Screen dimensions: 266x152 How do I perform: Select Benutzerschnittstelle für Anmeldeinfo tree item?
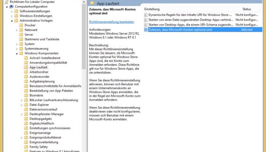coord(55,86)
